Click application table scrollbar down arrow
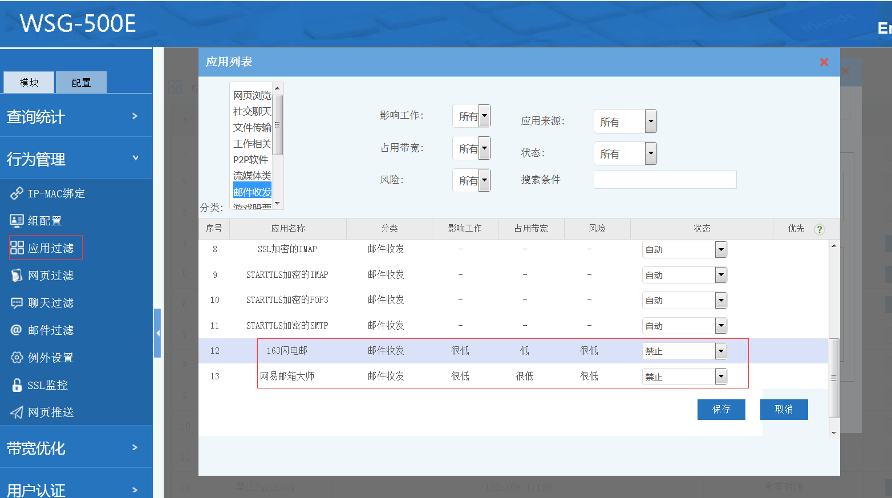 tap(834, 433)
